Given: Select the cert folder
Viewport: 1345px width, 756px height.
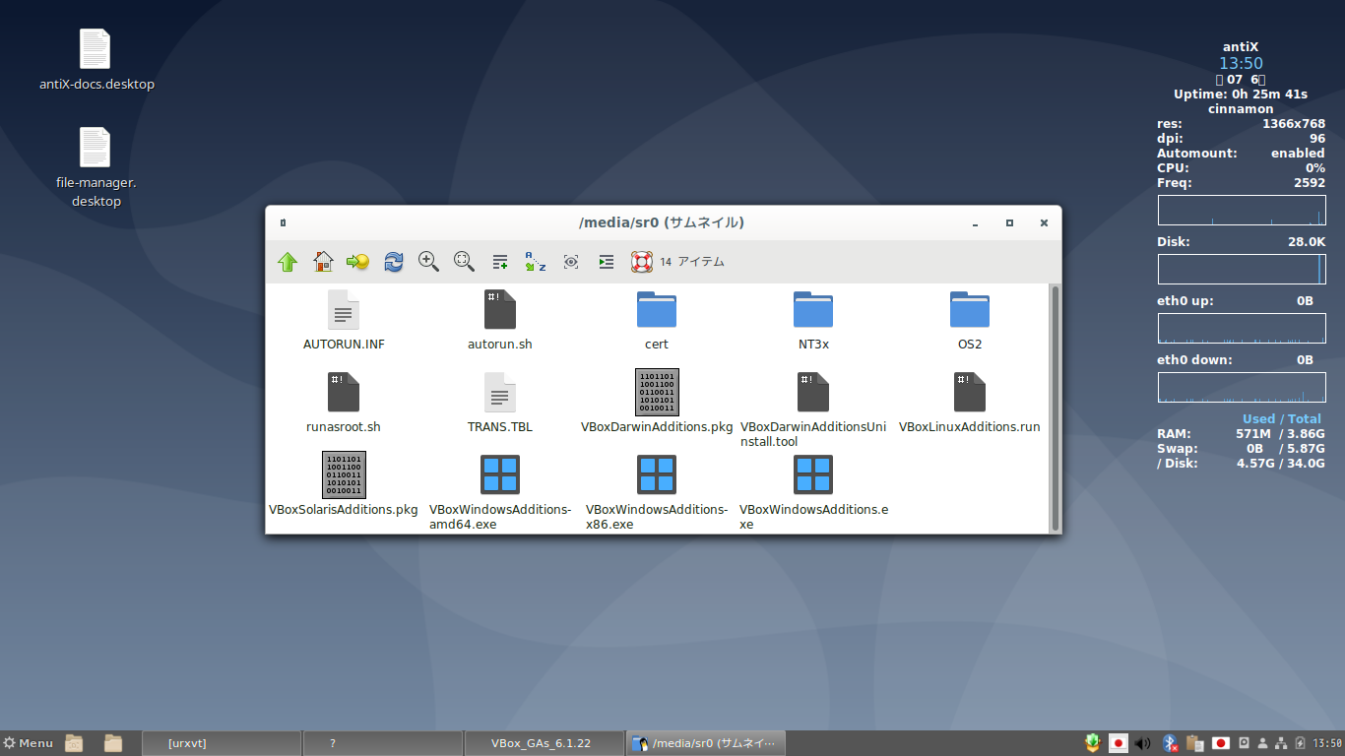Looking at the screenshot, I should 657,321.
